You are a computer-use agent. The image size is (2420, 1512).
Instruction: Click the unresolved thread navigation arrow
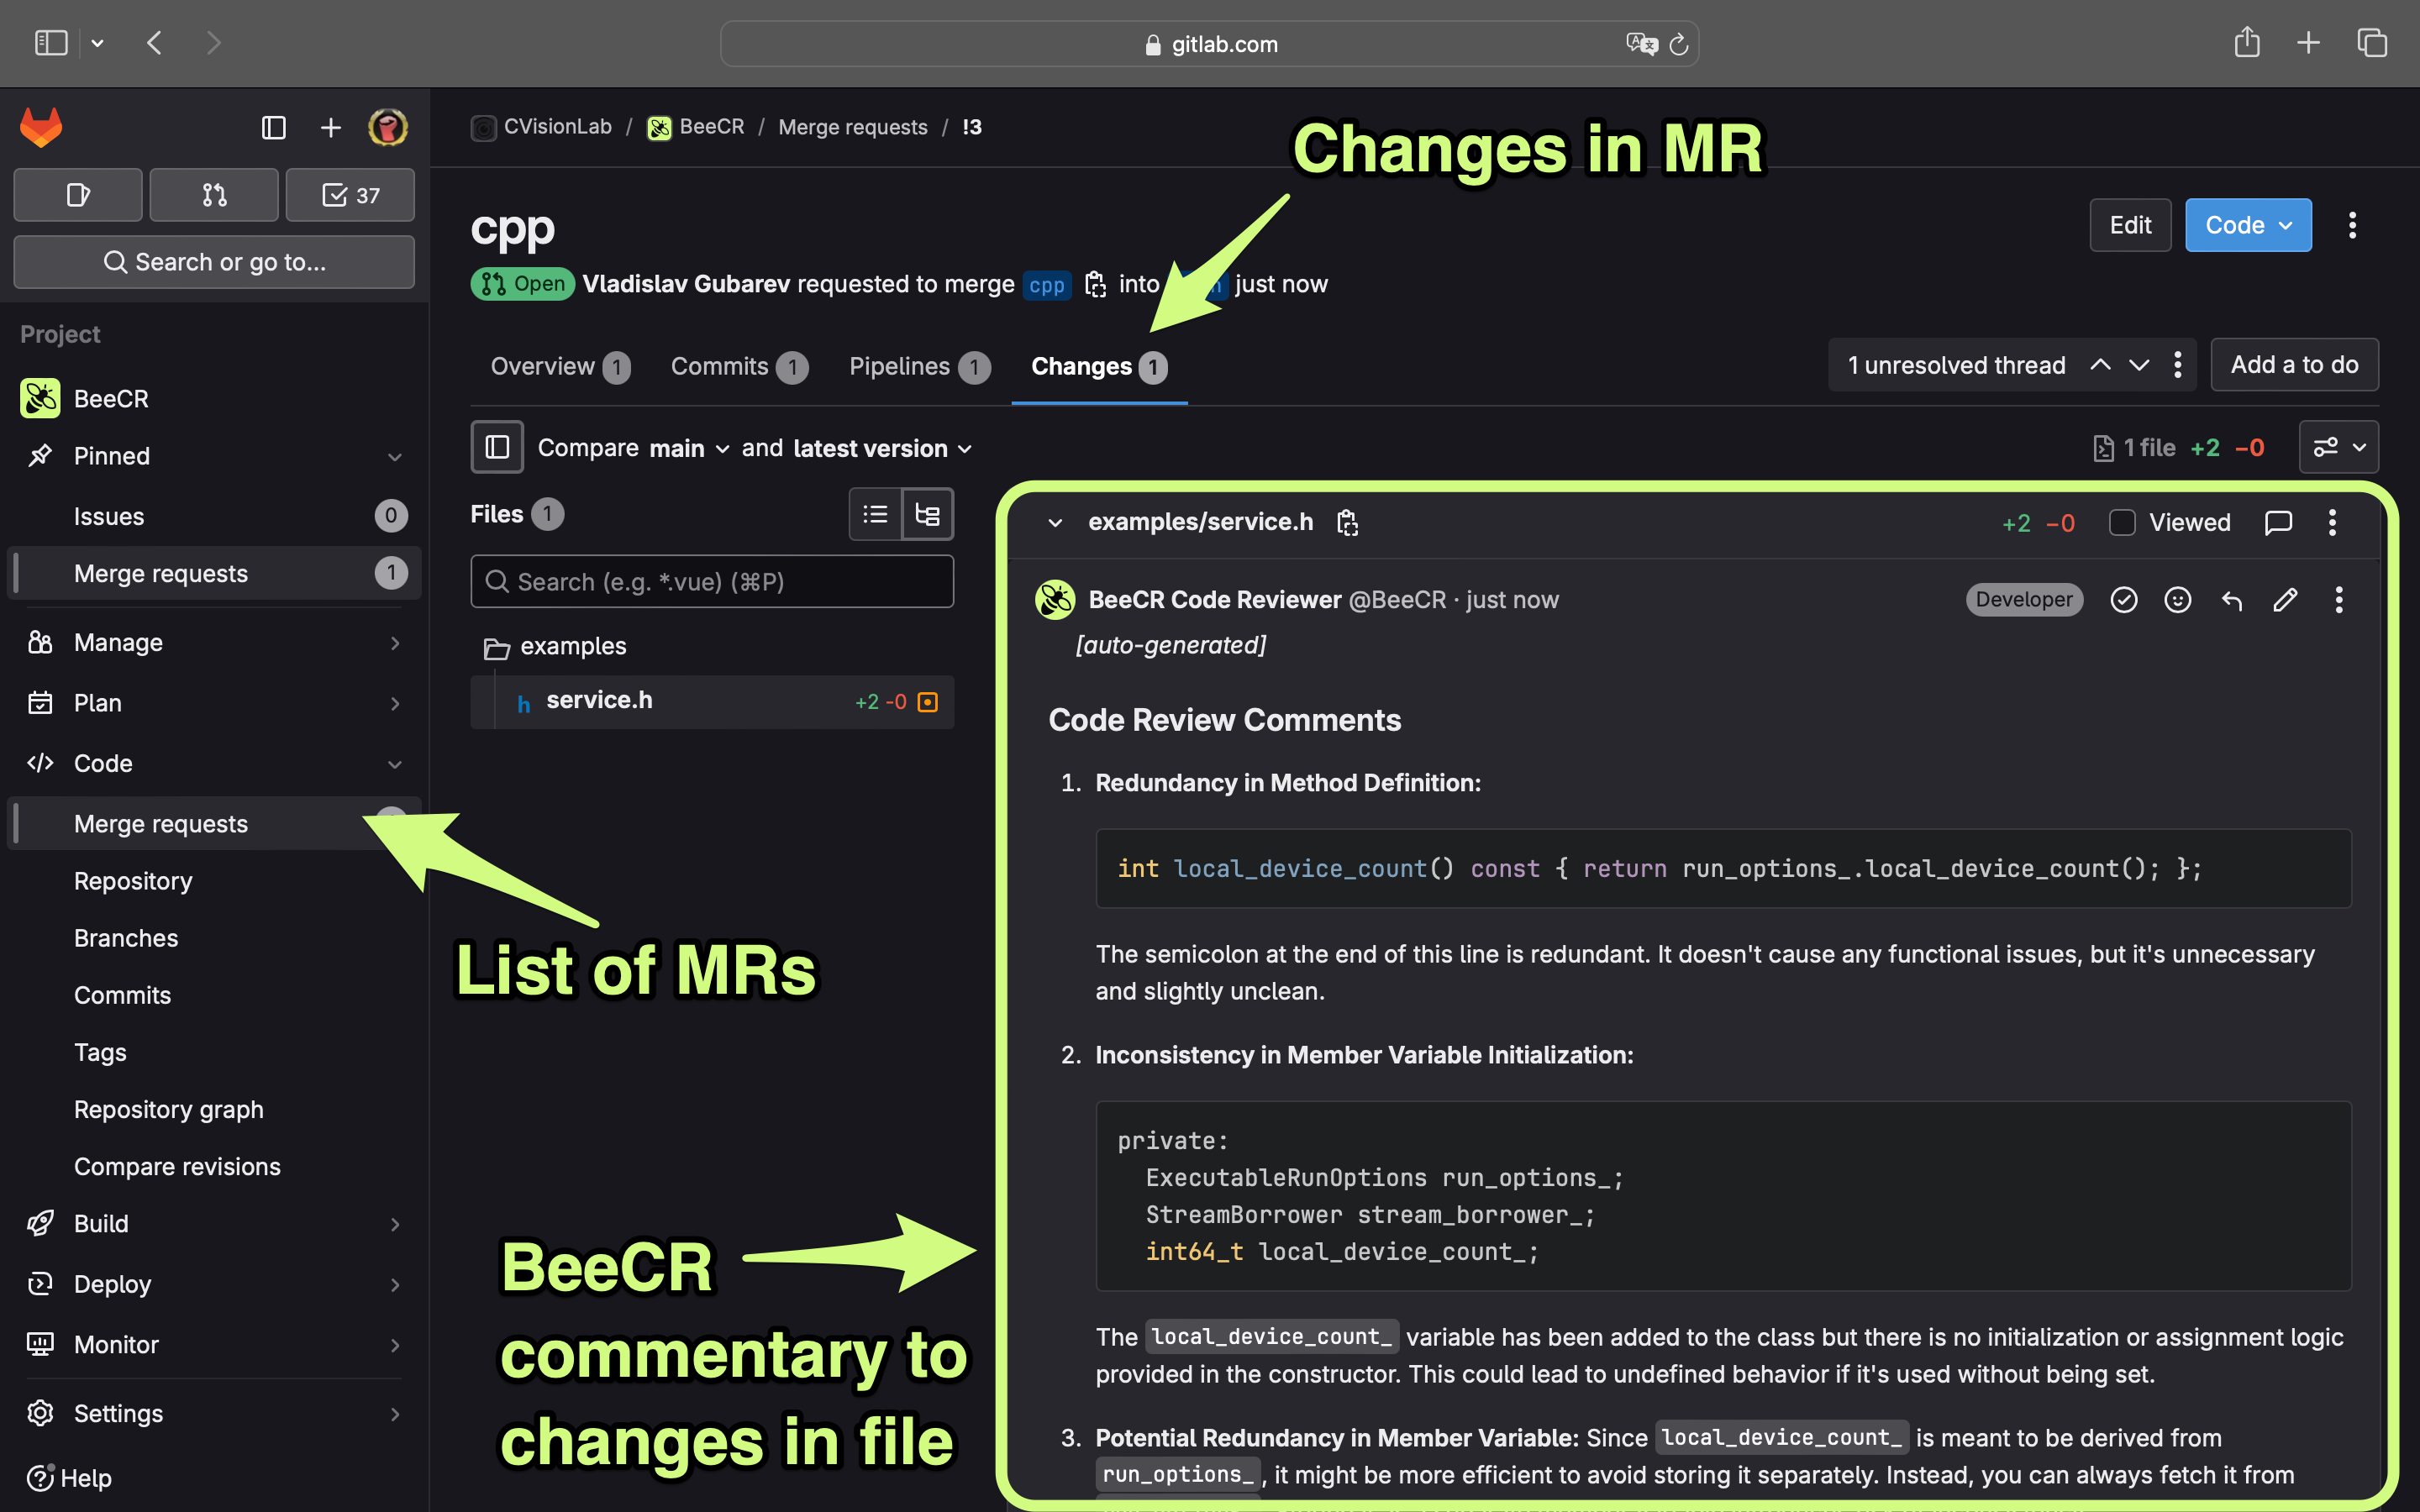click(x=2139, y=364)
